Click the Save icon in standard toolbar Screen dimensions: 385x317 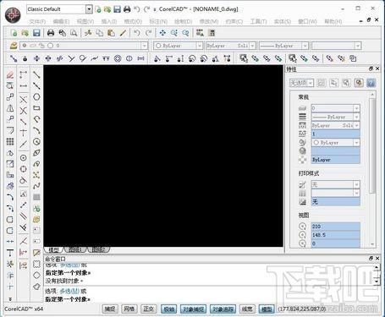pos(36,33)
